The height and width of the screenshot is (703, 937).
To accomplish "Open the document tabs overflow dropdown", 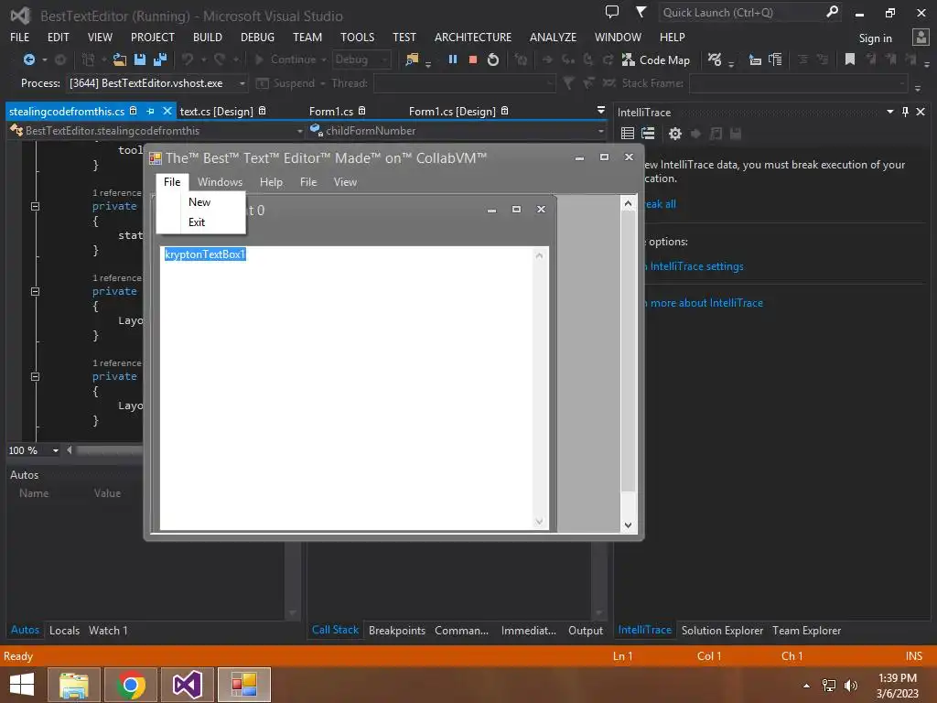I will [x=600, y=111].
